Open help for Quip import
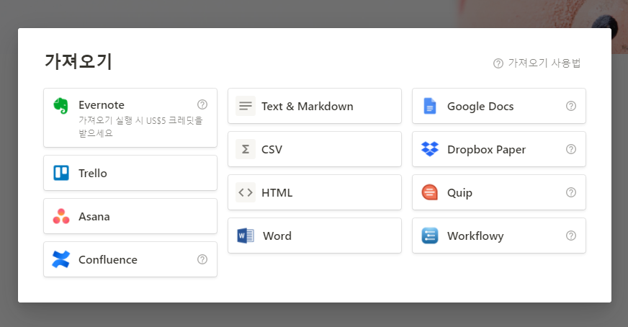628x327 pixels. click(x=571, y=192)
